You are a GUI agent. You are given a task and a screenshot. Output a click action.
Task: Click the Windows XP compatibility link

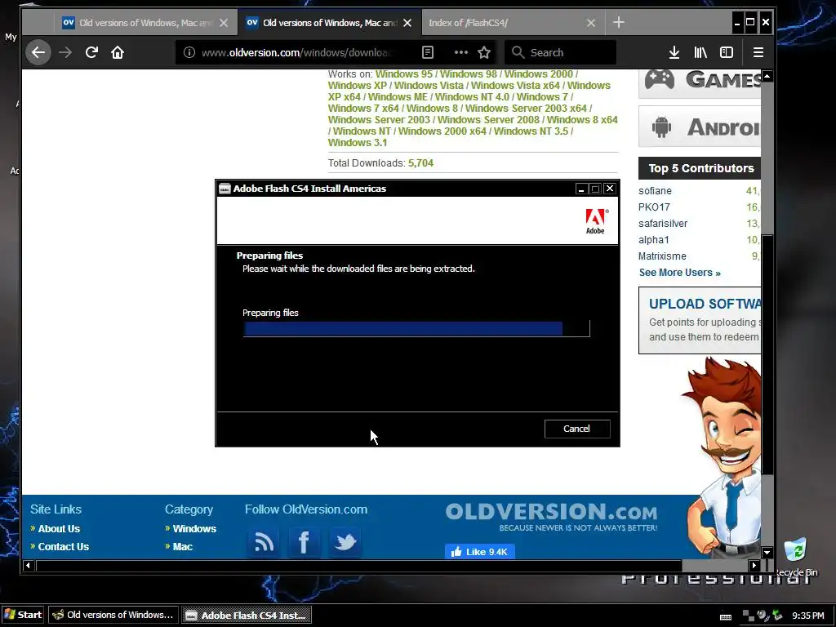358,85
